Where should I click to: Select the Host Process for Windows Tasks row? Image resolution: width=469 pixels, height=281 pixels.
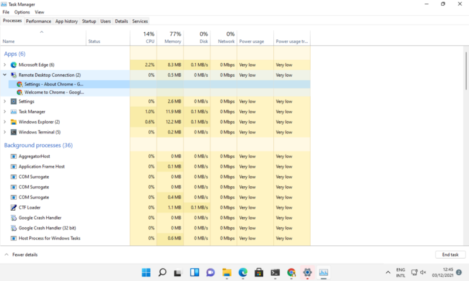click(155, 238)
